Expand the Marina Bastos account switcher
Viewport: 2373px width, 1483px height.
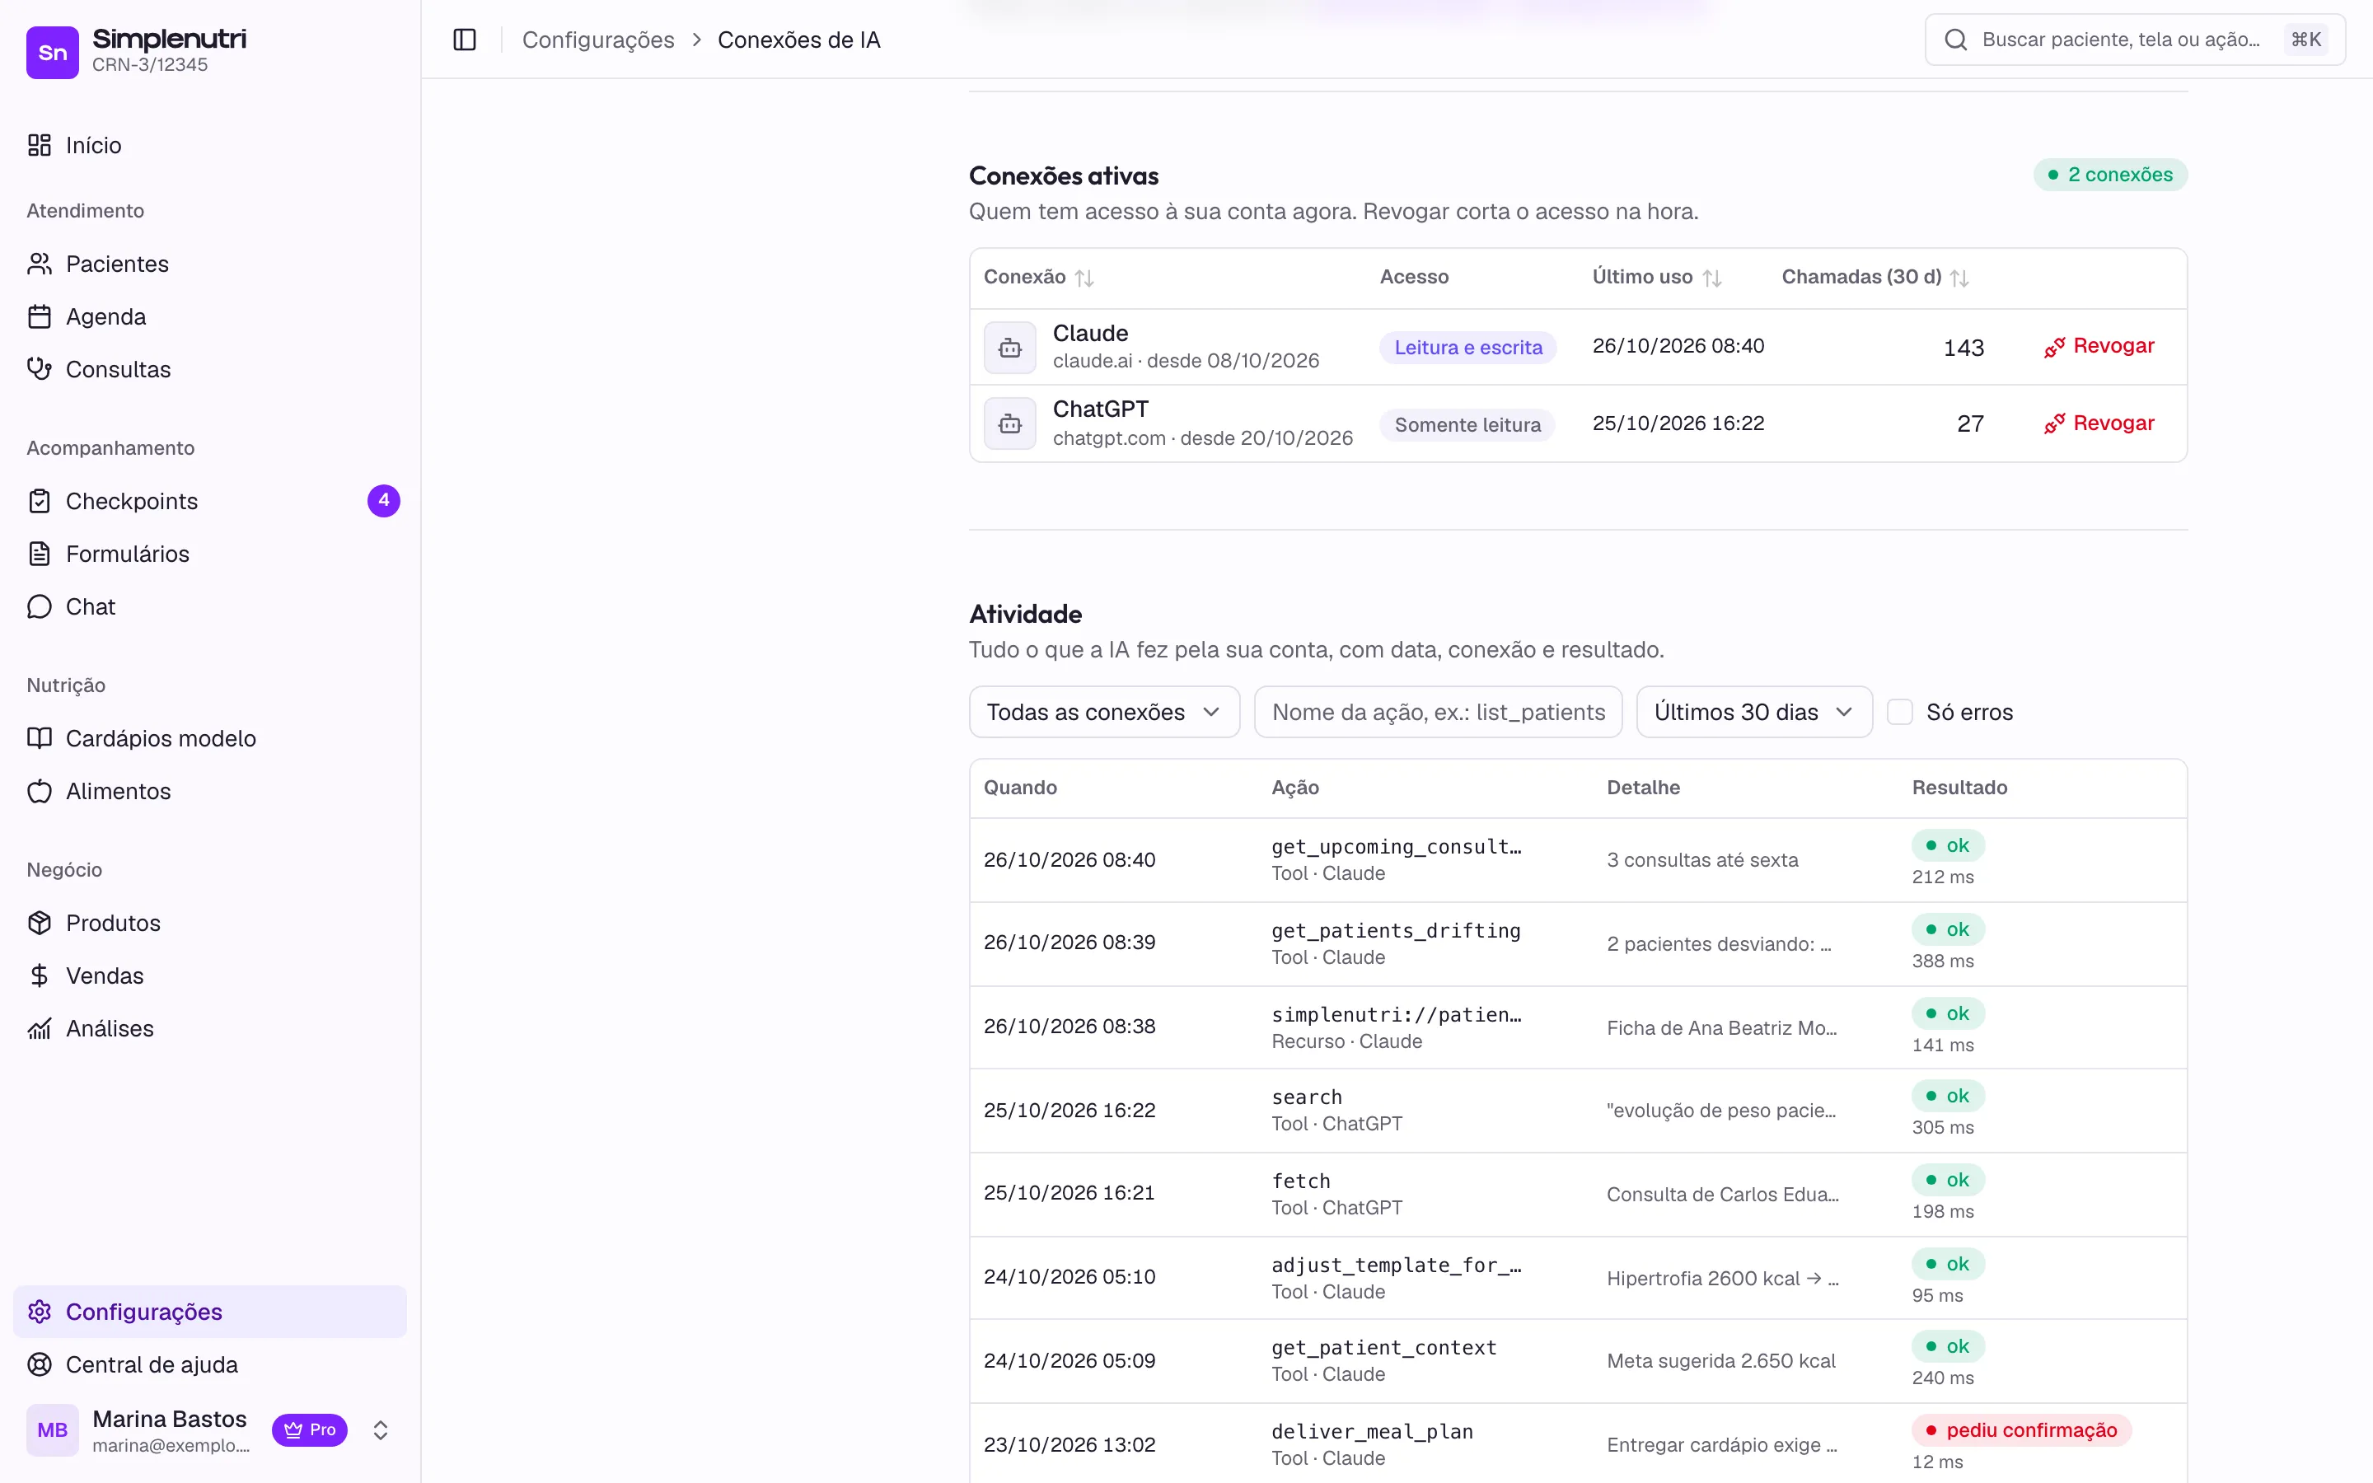[x=381, y=1430]
